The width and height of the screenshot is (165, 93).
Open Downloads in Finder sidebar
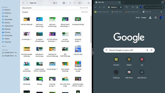7,20
